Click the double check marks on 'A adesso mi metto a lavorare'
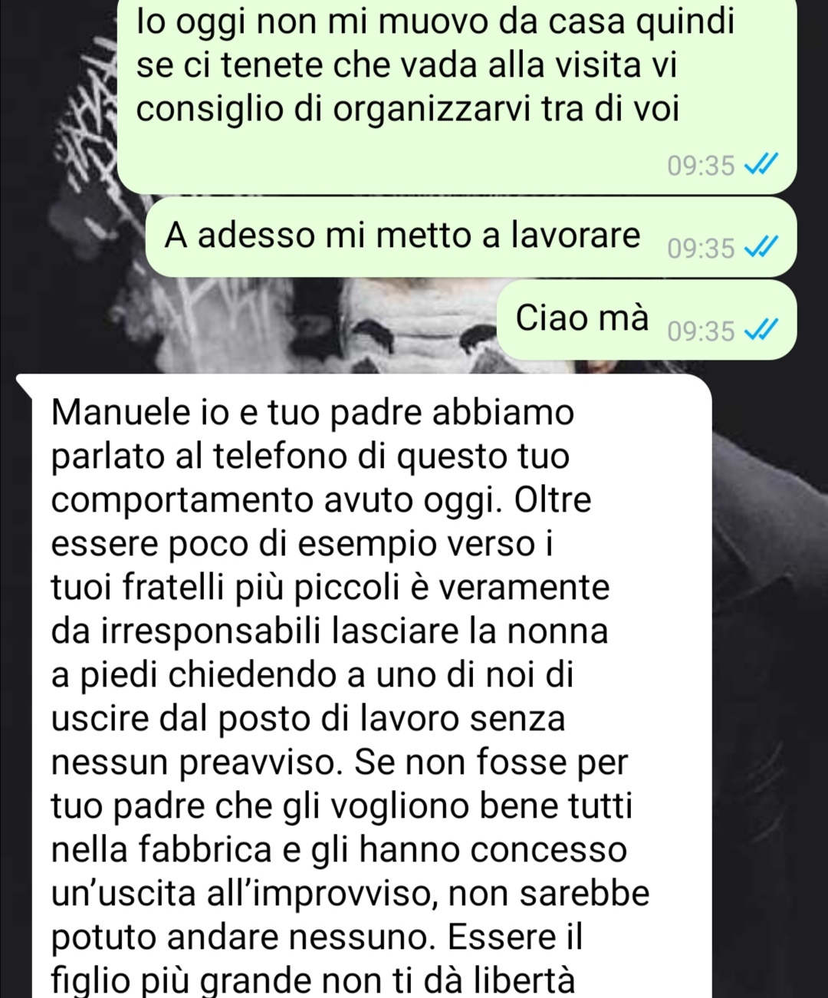828x998 pixels. click(x=761, y=248)
